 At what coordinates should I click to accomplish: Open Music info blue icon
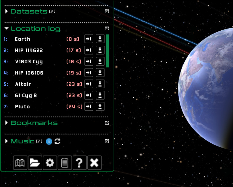click(x=49, y=141)
